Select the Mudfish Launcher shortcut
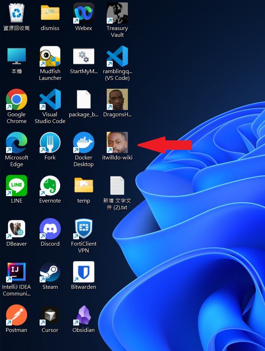The height and width of the screenshot is (351, 265). click(50, 56)
